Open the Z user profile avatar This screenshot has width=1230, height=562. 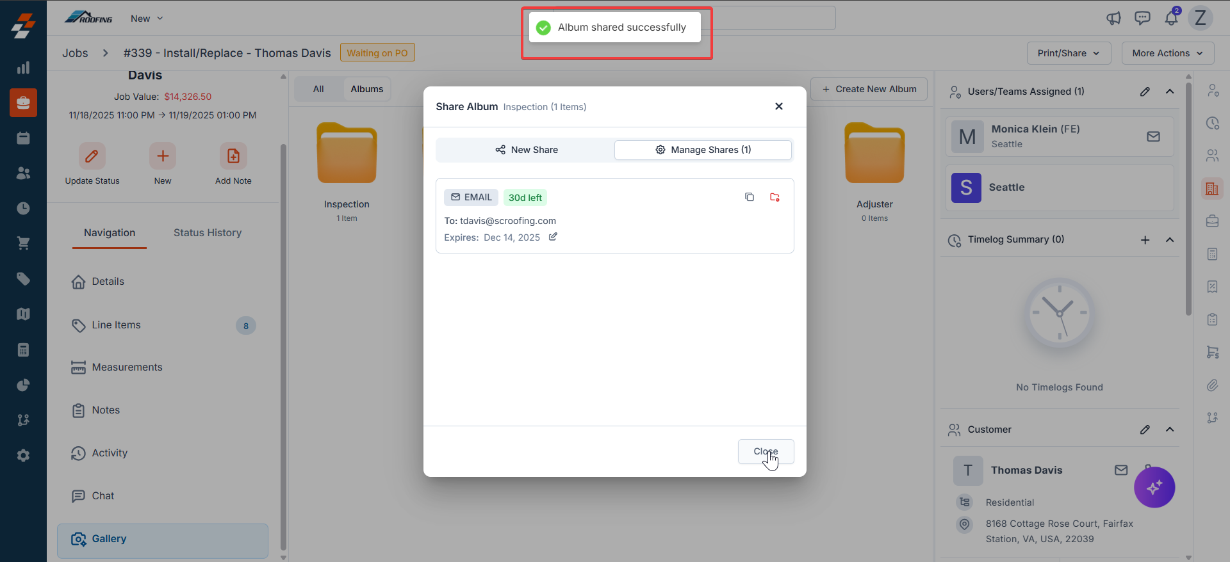click(1201, 18)
